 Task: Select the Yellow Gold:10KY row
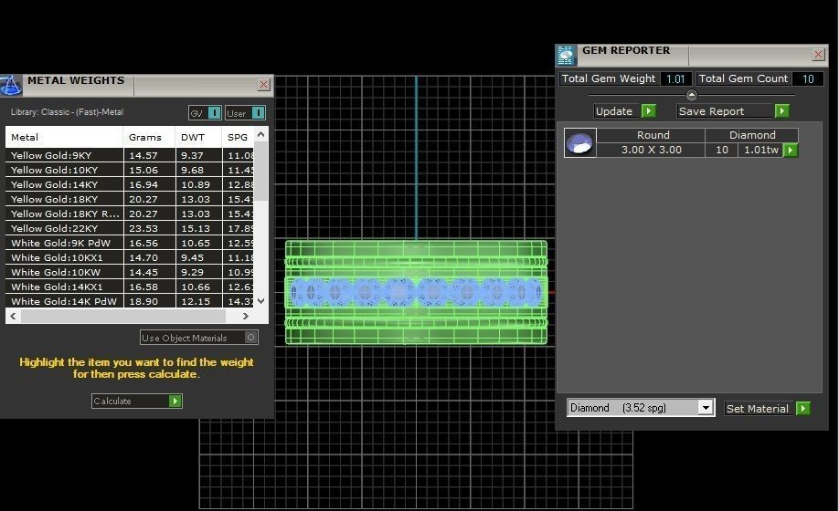click(130, 170)
